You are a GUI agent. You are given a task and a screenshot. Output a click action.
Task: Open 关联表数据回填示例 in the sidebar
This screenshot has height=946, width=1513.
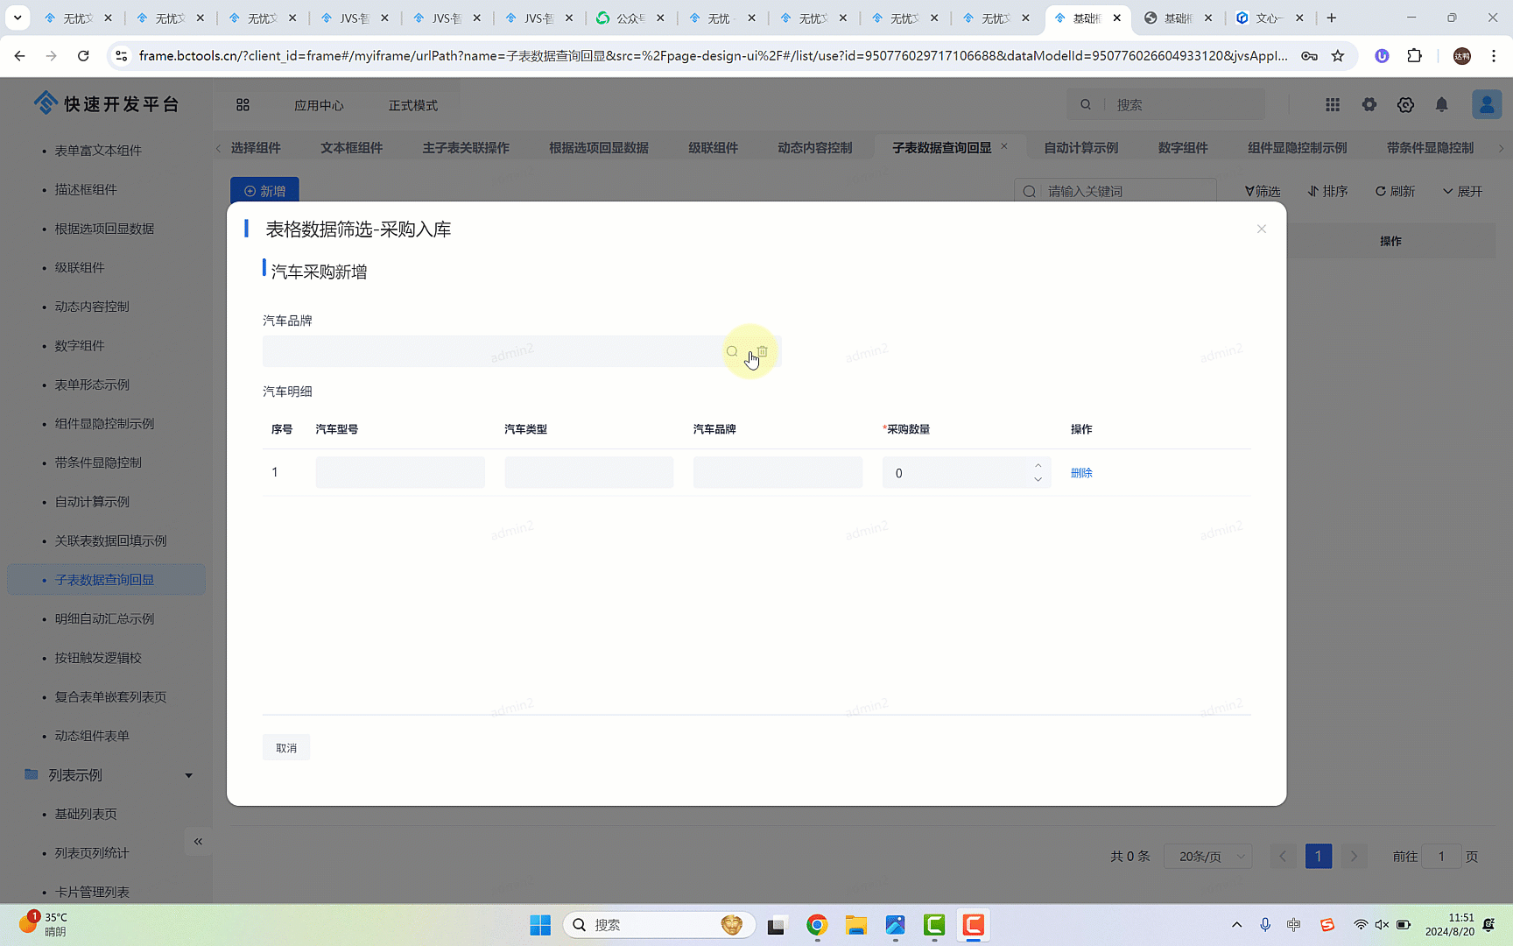[110, 541]
